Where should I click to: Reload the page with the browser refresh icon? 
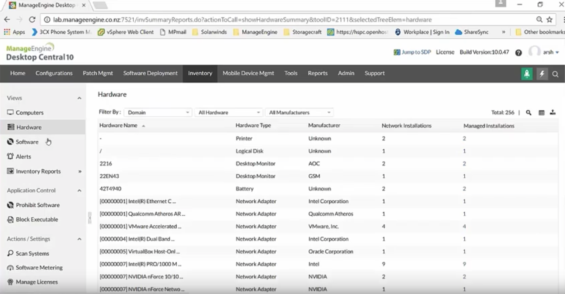[x=32, y=20]
